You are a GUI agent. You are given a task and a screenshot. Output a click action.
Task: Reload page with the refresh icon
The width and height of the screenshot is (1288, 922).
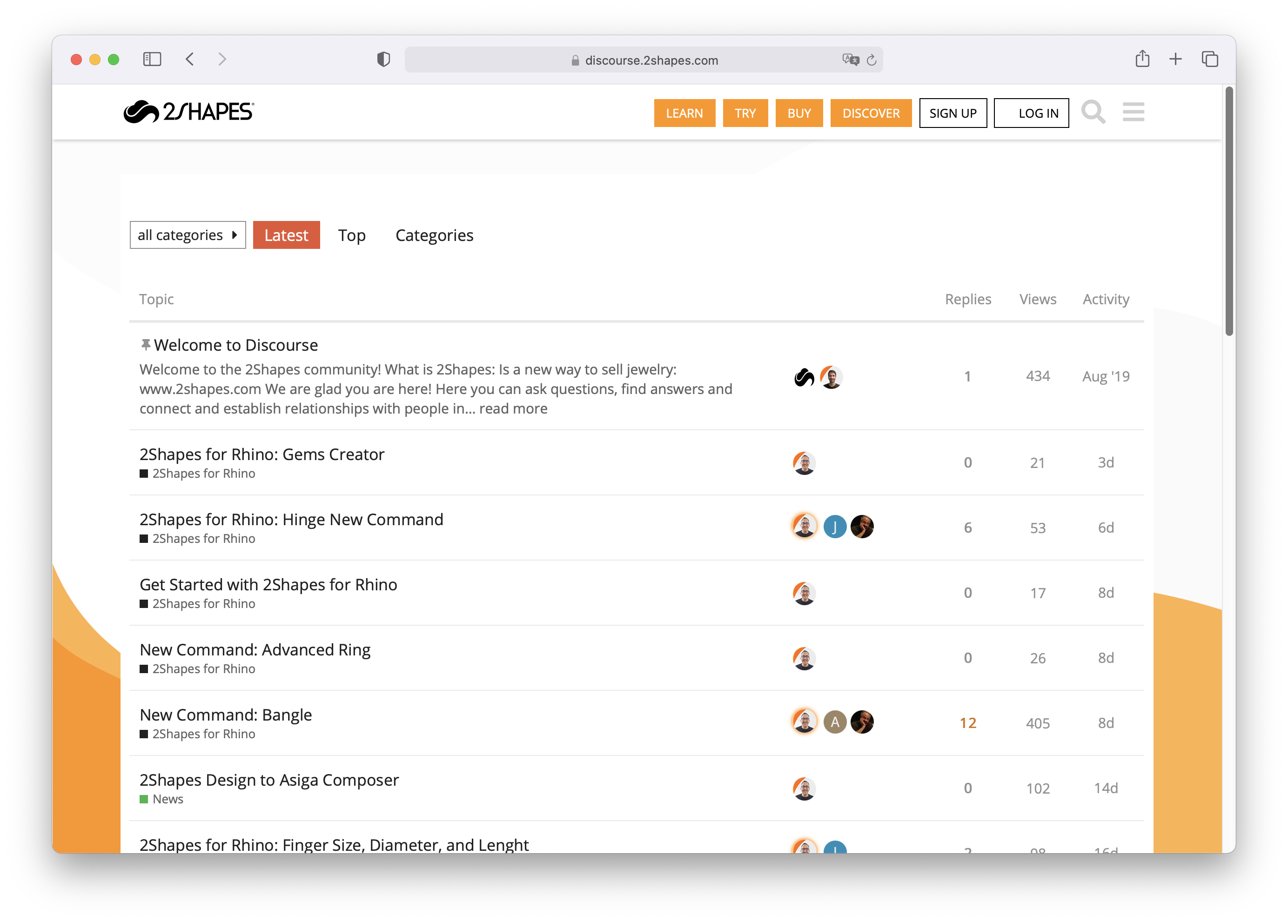click(872, 60)
